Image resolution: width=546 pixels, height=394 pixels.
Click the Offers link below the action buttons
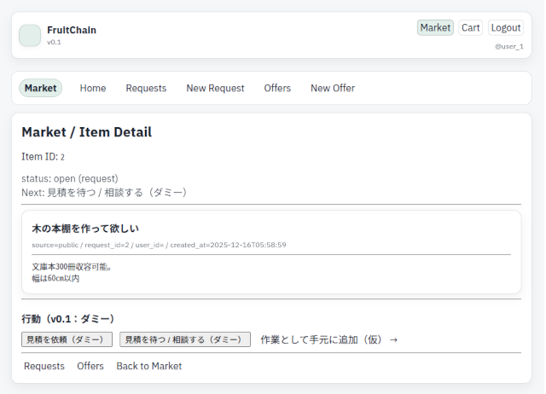(x=90, y=366)
